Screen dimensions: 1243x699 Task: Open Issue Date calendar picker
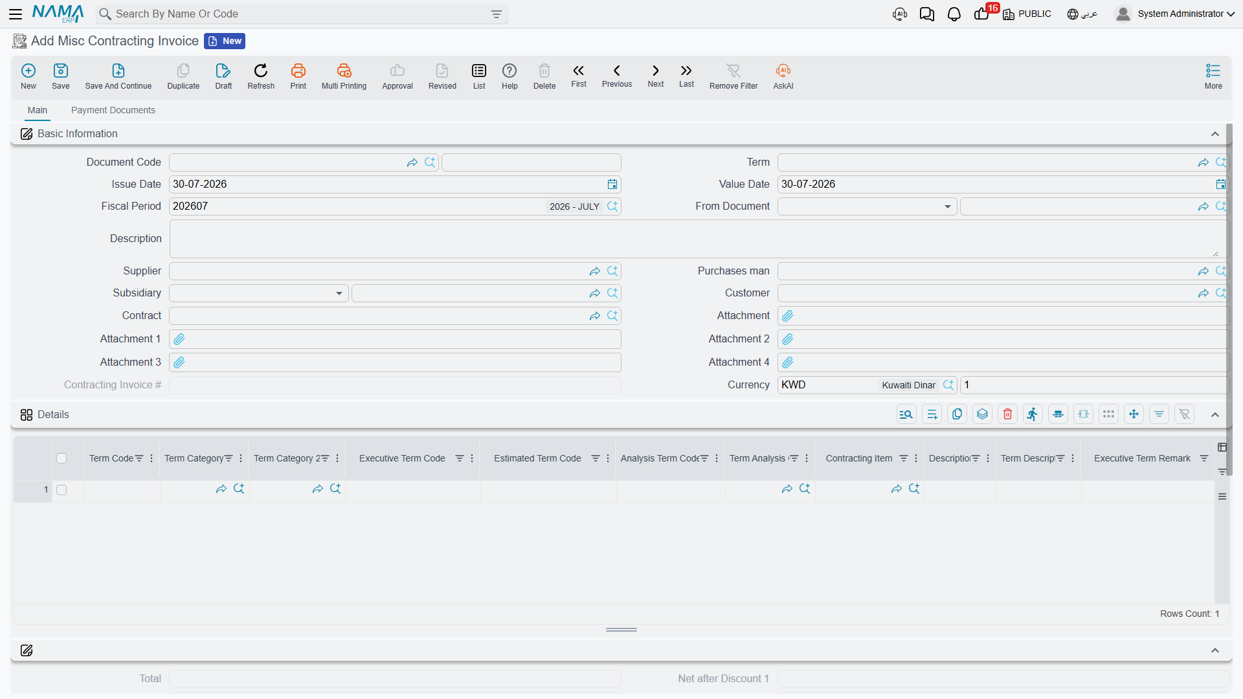pos(612,184)
